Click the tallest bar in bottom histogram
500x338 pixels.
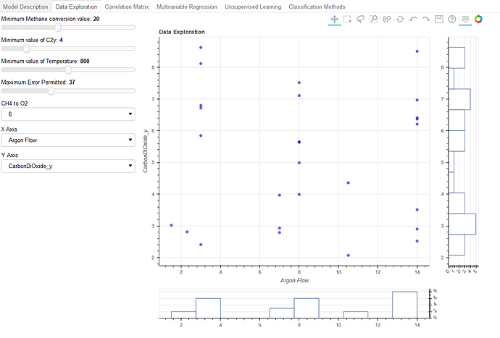pos(404,305)
